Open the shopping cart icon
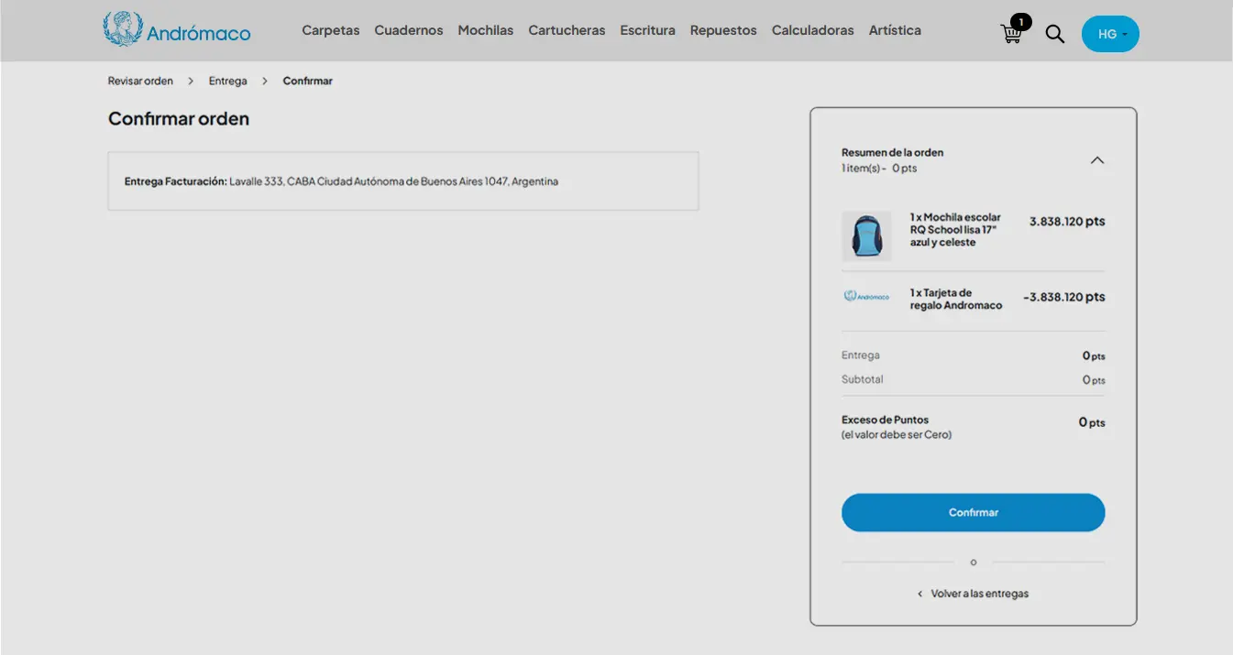The height and width of the screenshot is (655, 1233). pyautogui.click(x=1011, y=34)
